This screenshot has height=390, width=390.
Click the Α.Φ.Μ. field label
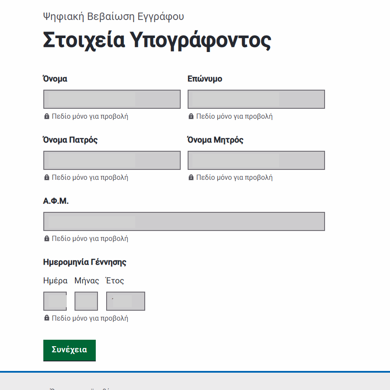(56, 201)
